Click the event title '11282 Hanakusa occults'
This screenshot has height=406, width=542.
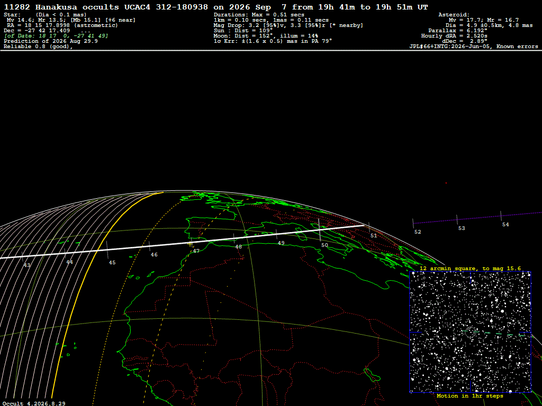pyautogui.click(x=61, y=7)
